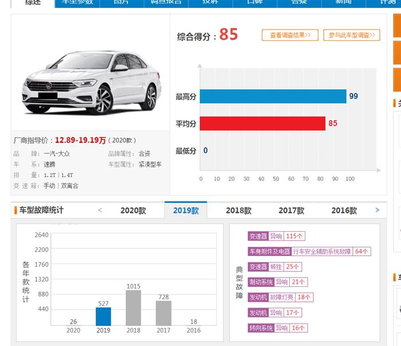
Task: Click the price text 12.89-19.19万
Action: click(80, 140)
